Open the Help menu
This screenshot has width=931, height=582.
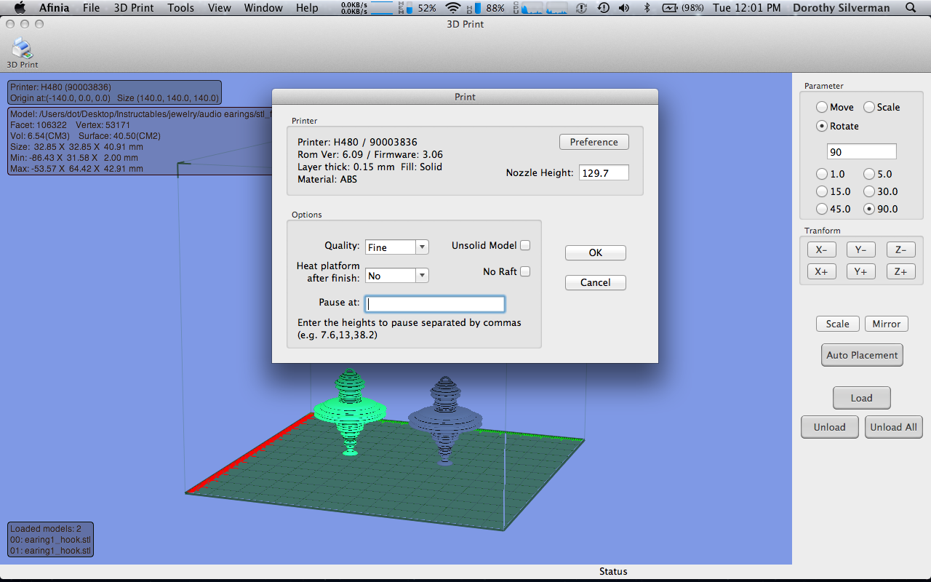pyautogui.click(x=307, y=8)
